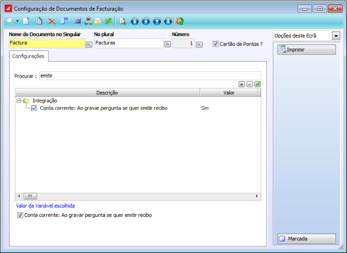Open the Opções deste Ecrã dropdown
This screenshot has height=253, width=347.
click(x=336, y=36)
